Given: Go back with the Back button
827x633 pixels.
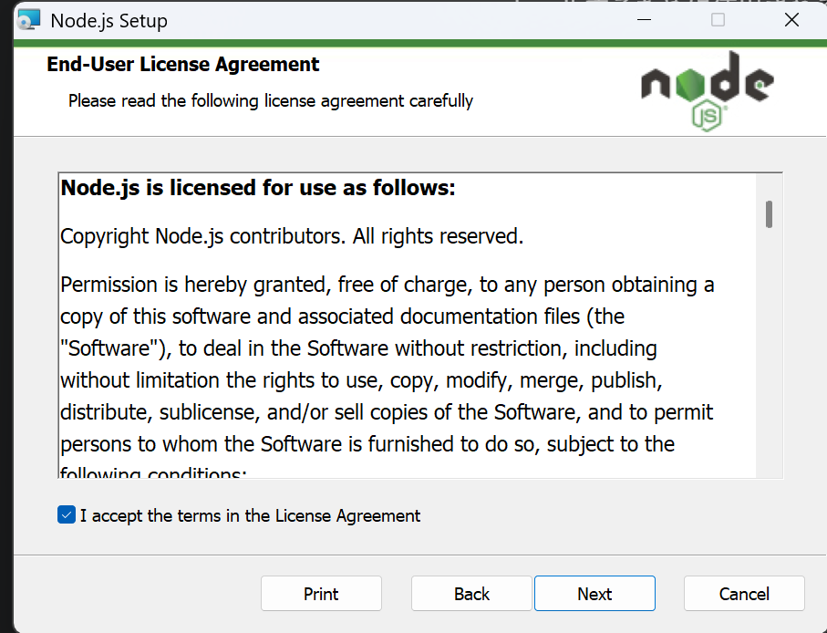Looking at the screenshot, I should (x=471, y=594).
